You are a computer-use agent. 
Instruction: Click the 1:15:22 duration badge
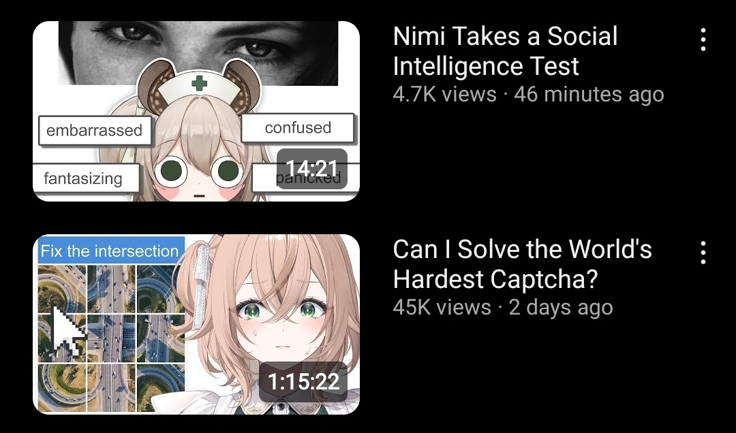click(x=303, y=381)
